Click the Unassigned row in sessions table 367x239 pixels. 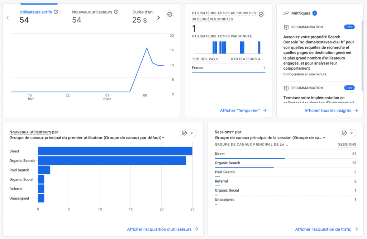(286, 200)
